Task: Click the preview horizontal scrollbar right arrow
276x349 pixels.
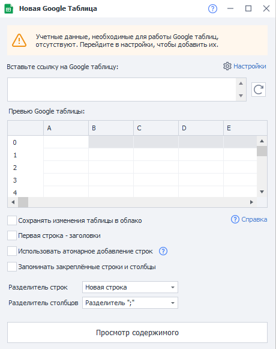Action: tap(251, 202)
